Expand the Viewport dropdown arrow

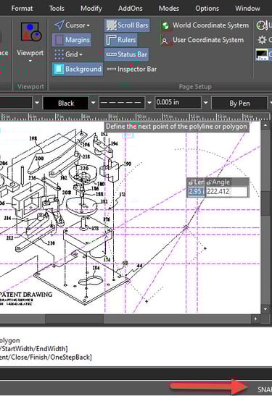(30, 61)
